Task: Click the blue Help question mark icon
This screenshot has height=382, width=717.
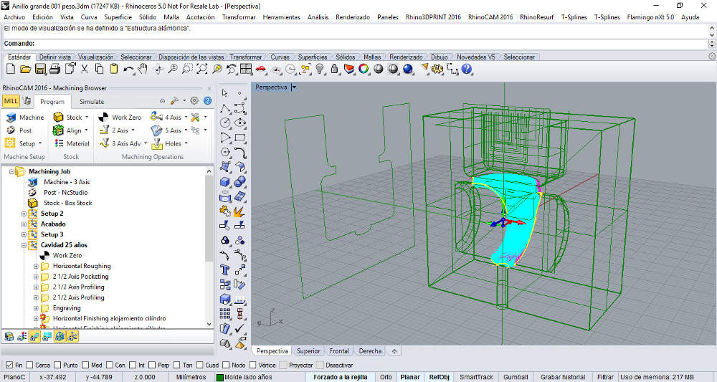Action: click(467, 69)
